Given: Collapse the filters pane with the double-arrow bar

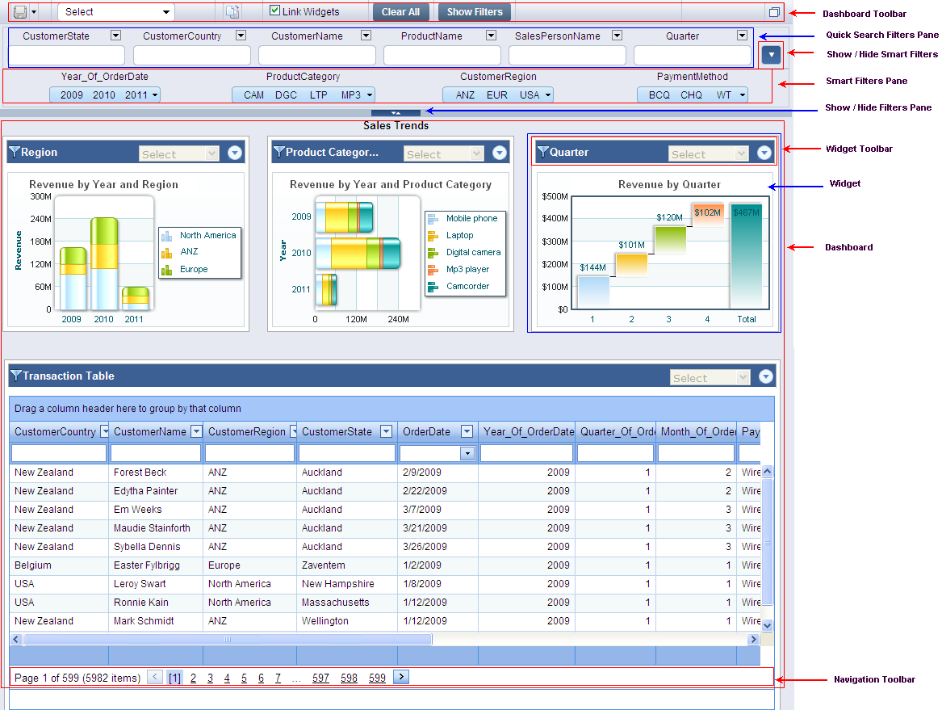Looking at the screenshot, I should [395, 113].
